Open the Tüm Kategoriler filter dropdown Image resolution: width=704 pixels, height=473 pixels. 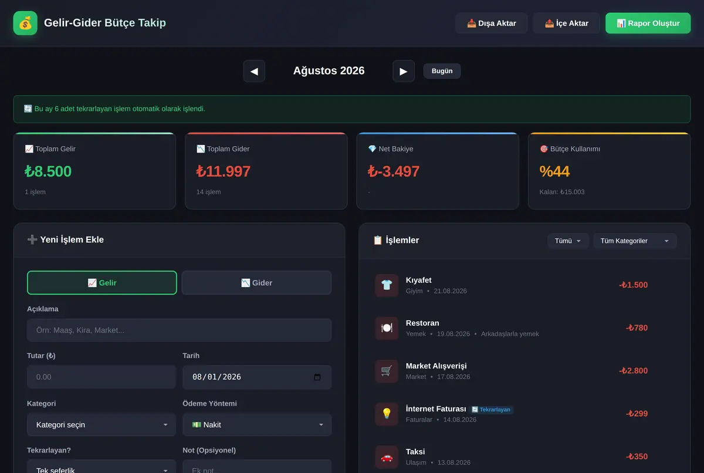635,241
